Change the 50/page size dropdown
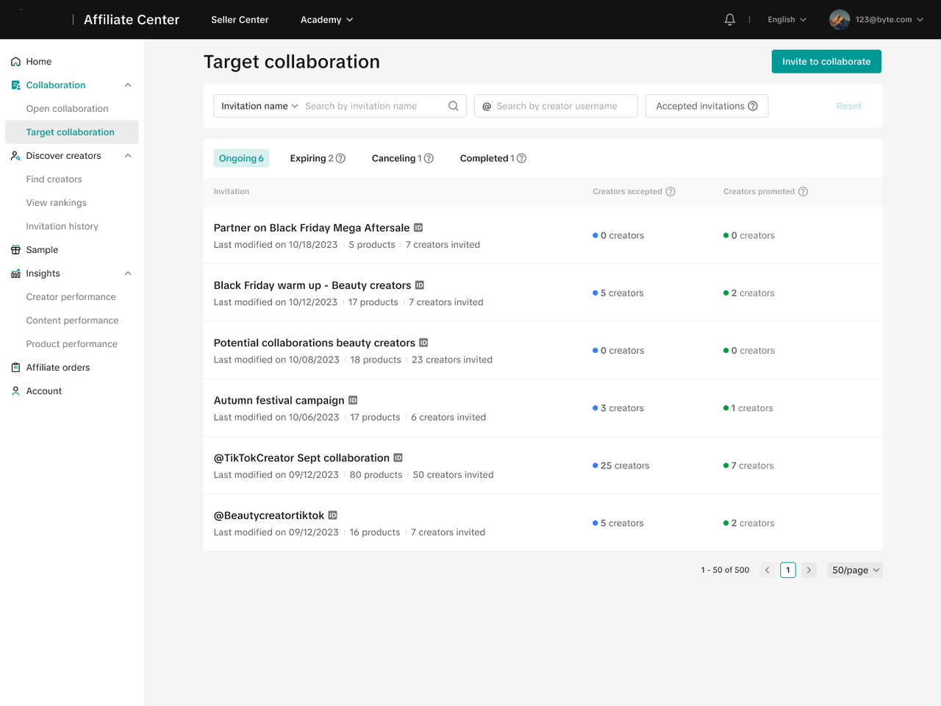941x706 pixels. (x=855, y=570)
